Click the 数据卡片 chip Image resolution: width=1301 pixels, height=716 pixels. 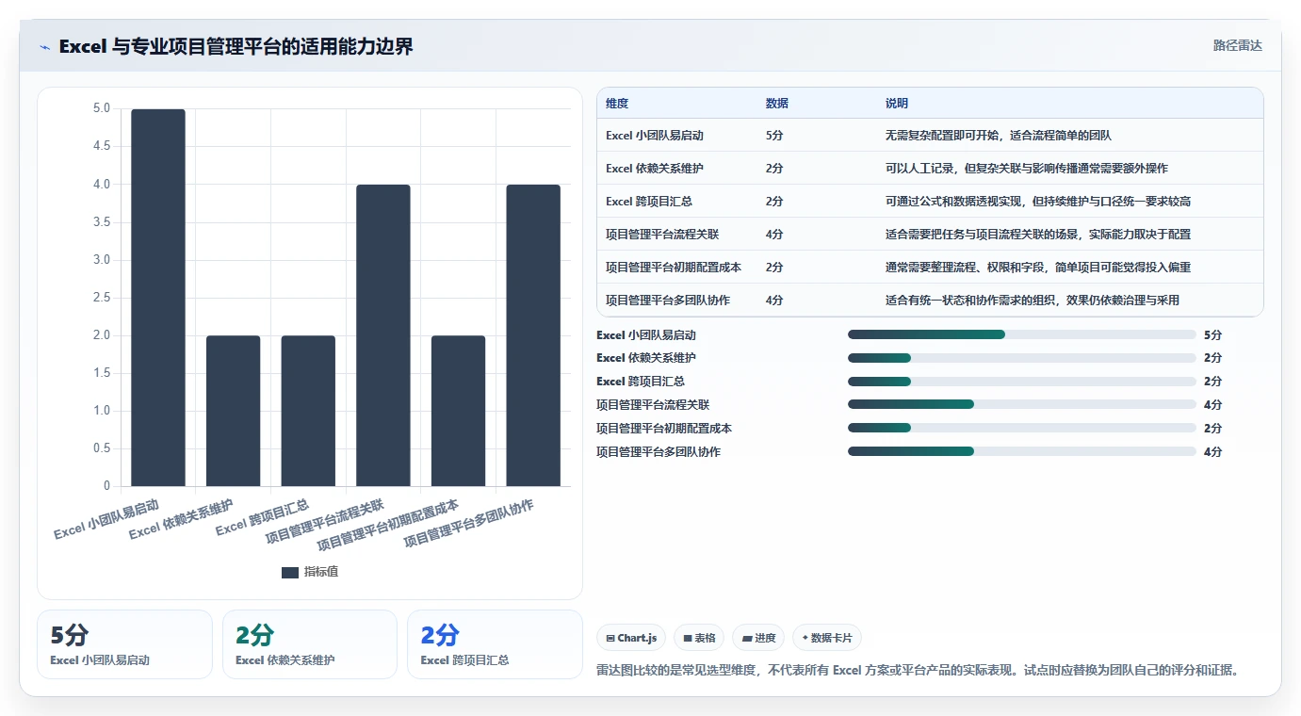(x=827, y=638)
